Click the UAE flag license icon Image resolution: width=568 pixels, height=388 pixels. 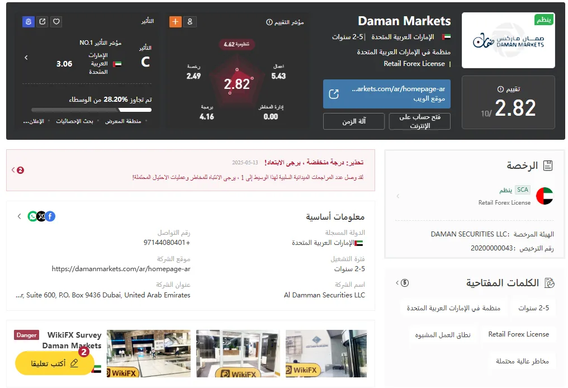545,196
